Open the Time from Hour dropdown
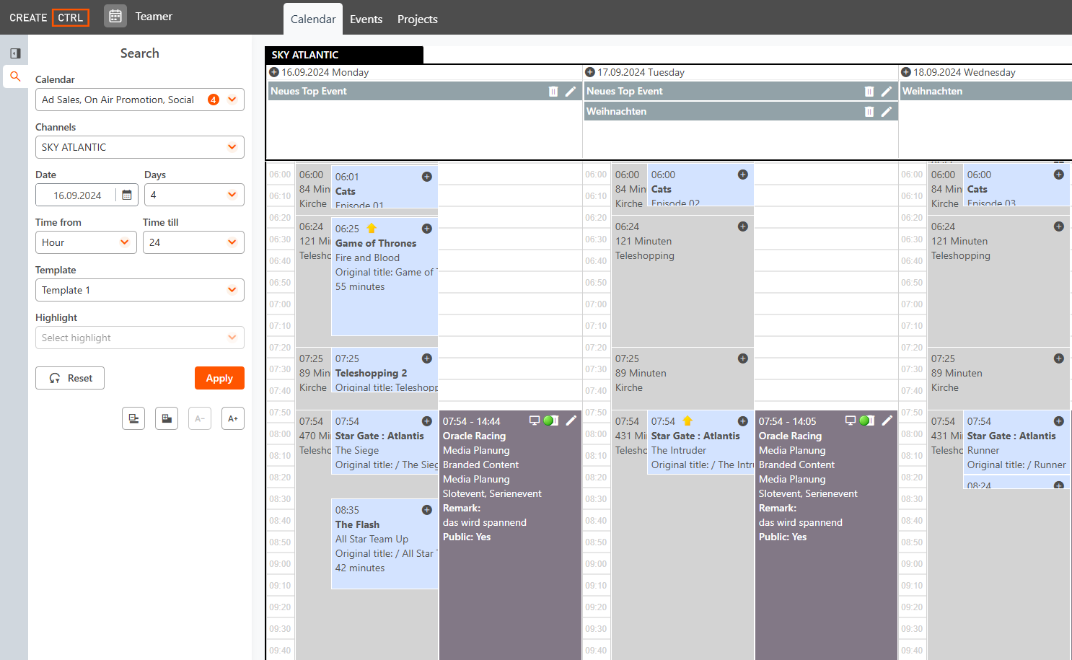 (86, 242)
